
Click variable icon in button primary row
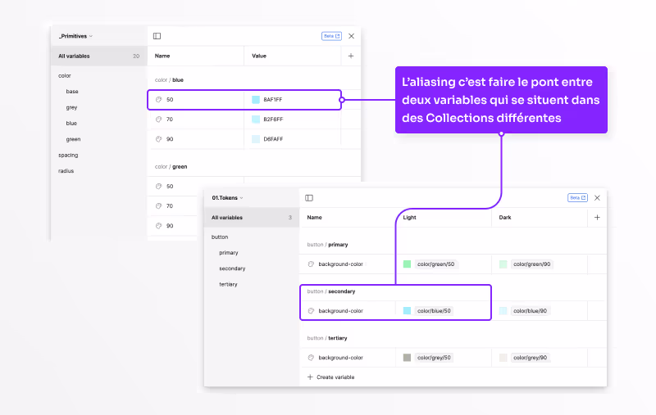311,264
